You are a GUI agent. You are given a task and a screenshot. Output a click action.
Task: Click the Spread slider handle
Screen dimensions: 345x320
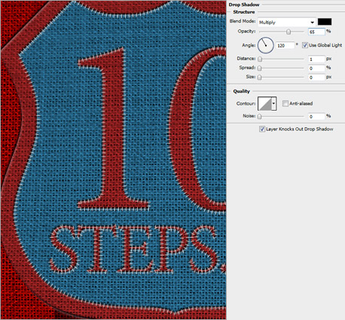pos(260,69)
